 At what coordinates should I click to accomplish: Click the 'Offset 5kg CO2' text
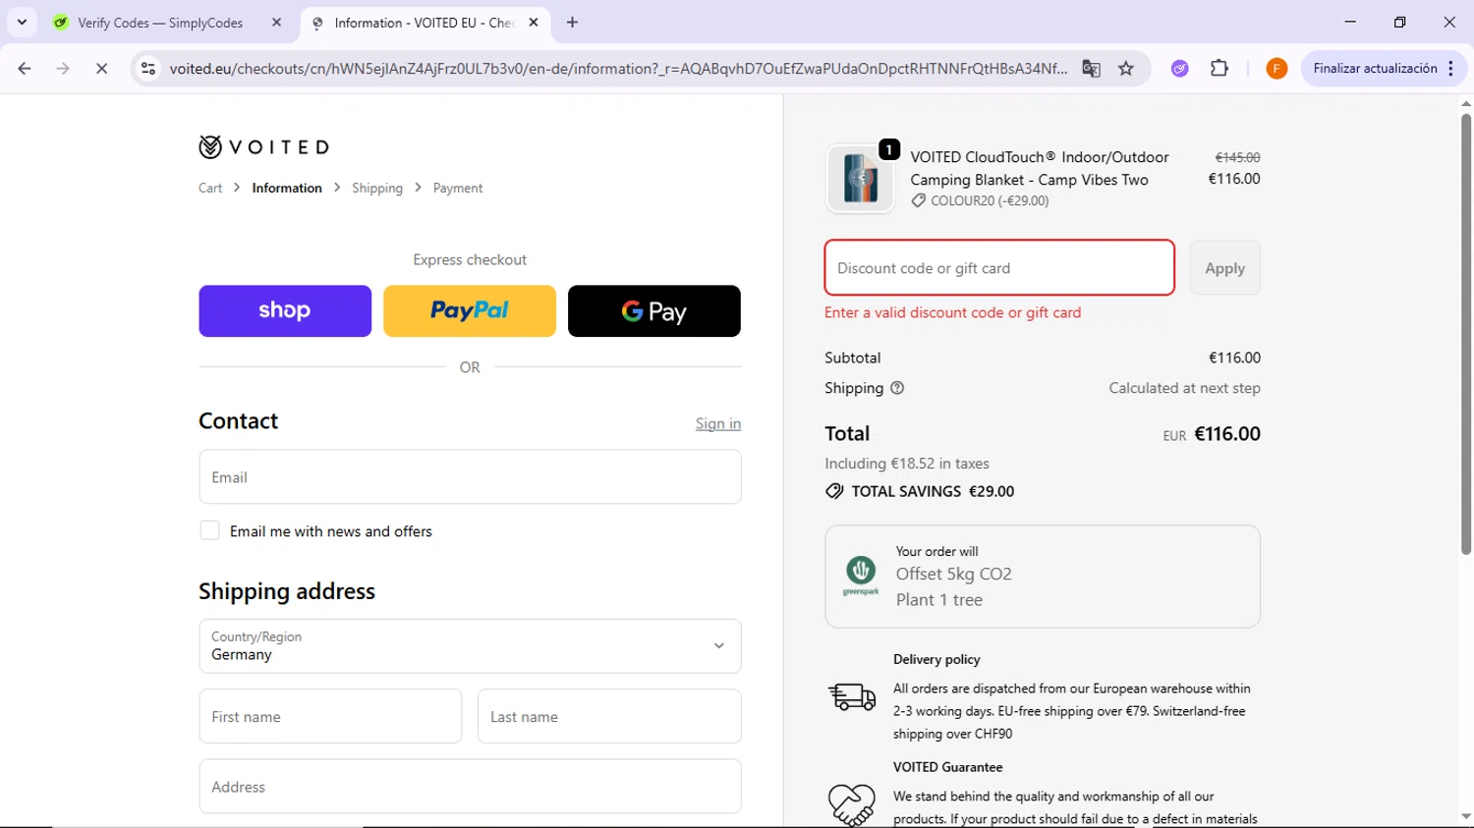click(953, 574)
